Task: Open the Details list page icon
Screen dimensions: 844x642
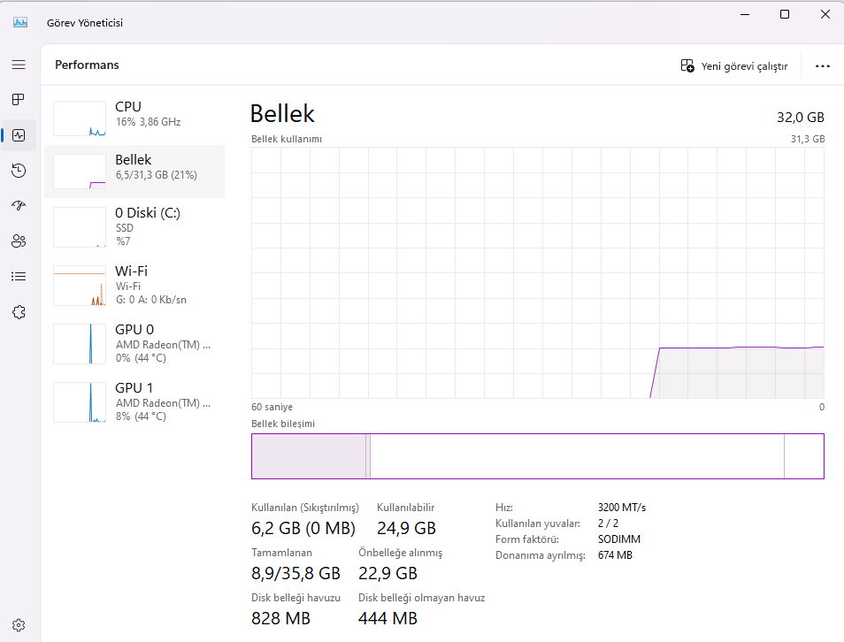Action: pyautogui.click(x=19, y=276)
